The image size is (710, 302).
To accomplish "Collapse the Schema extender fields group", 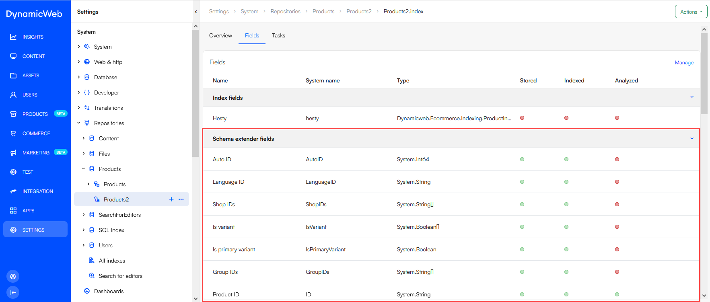I will click(692, 139).
